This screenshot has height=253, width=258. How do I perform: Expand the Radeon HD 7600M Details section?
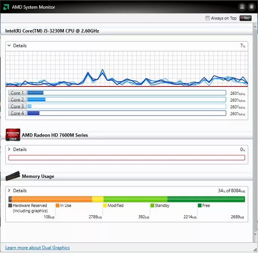9,150
